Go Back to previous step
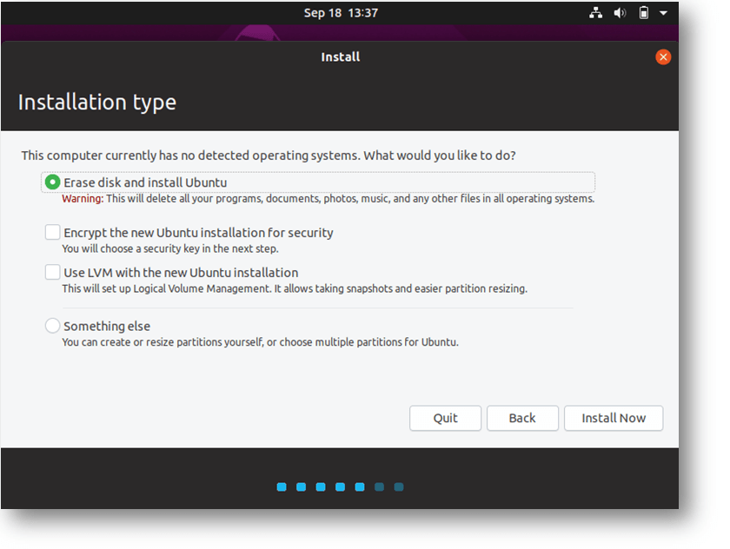This screenshot has width=730, height=549. 522,418
